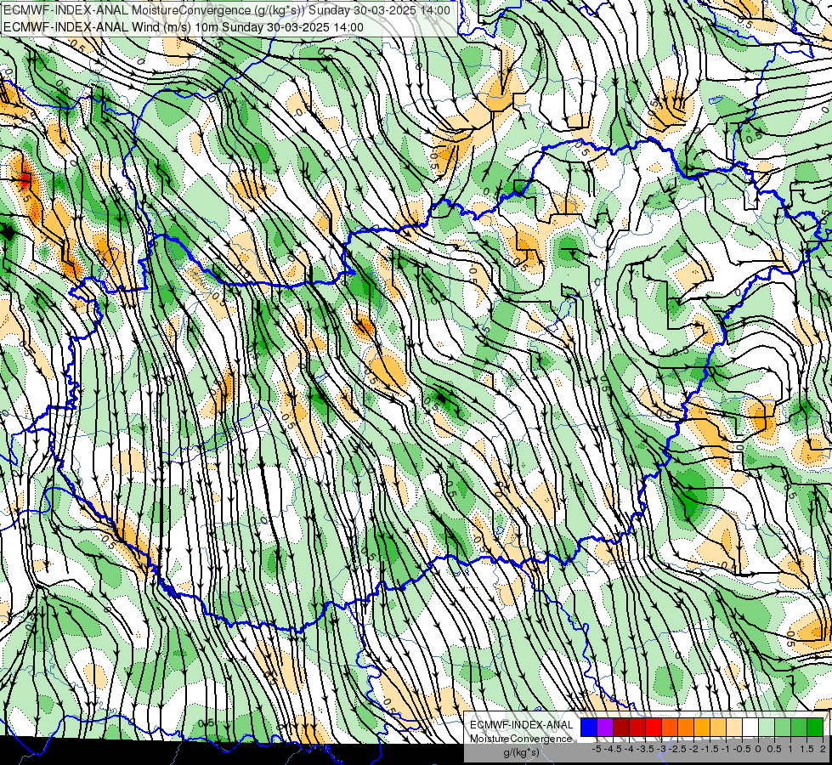The height and width of the screenshot is (765, 832).
Task: Click the legend tick label 2
Action: 823,749
